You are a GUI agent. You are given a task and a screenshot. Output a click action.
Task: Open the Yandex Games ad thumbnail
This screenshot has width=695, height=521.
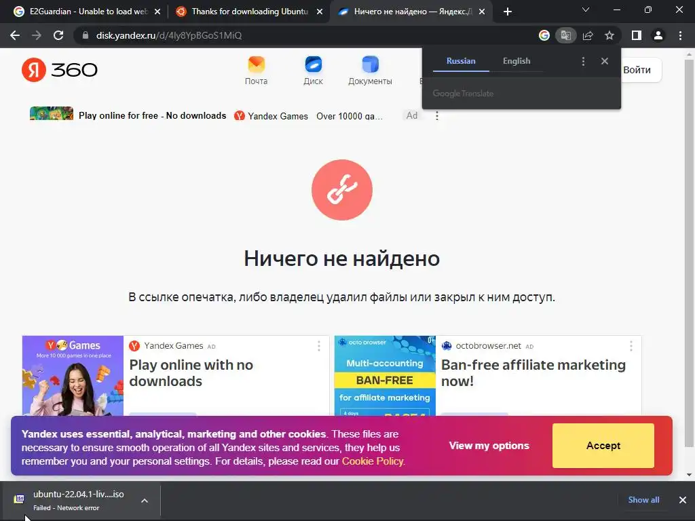(73, 375)
